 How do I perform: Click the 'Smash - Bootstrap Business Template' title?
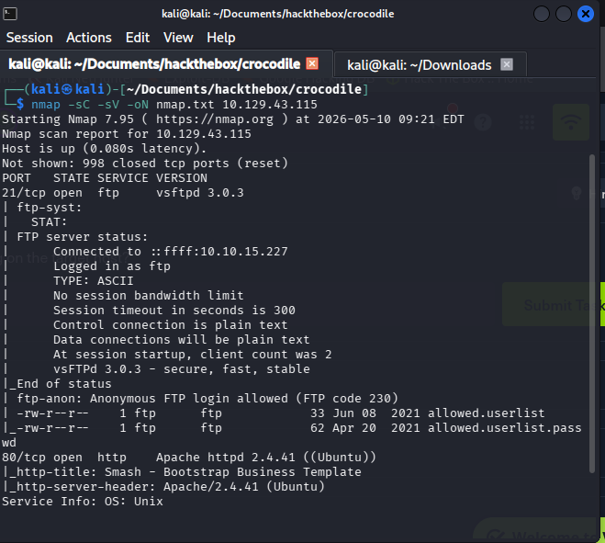click(233, 472)
